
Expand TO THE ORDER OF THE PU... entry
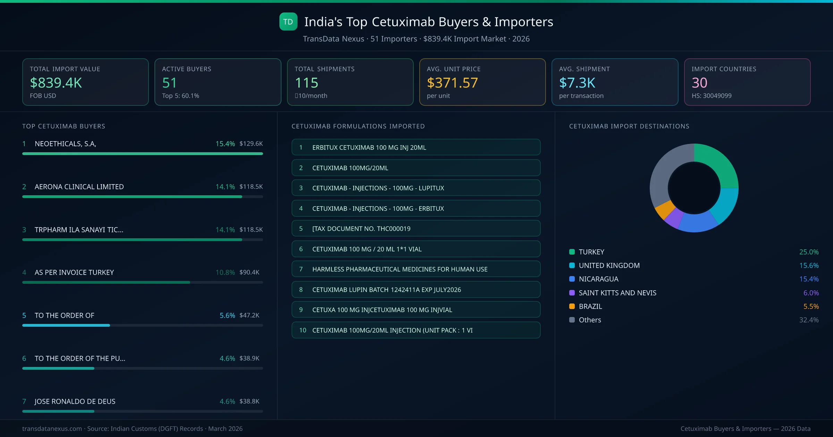pyautogui.click(x=80, y=358)
